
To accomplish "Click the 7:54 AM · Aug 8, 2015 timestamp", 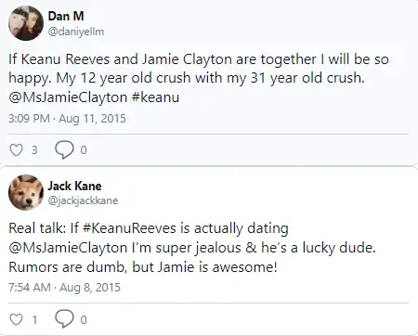I will (x=64, y=288).
